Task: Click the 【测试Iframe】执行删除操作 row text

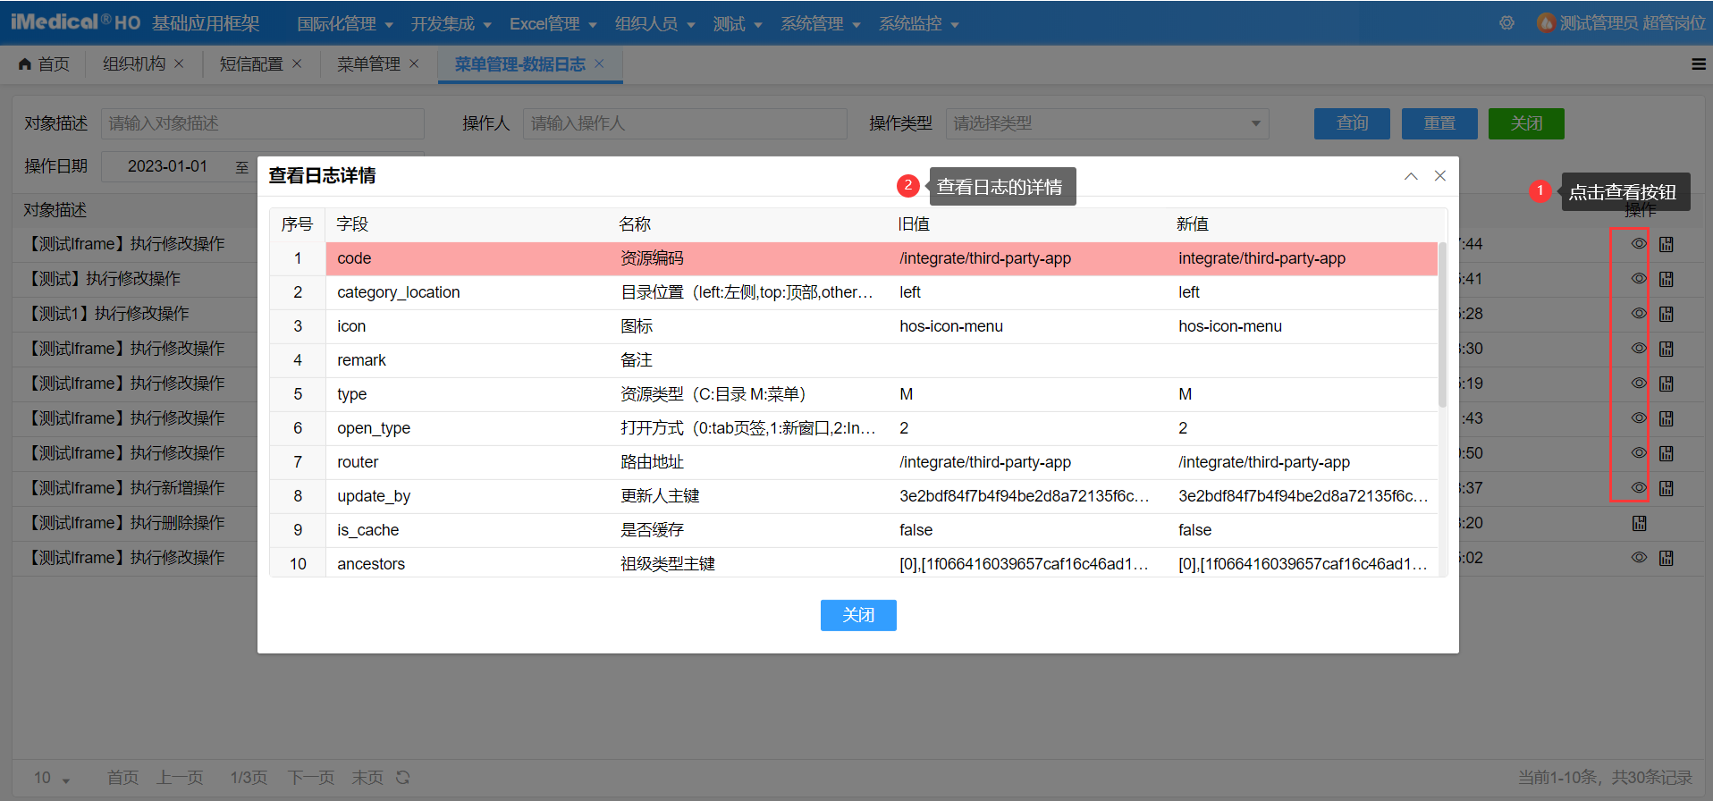Action: pos(125,523)
